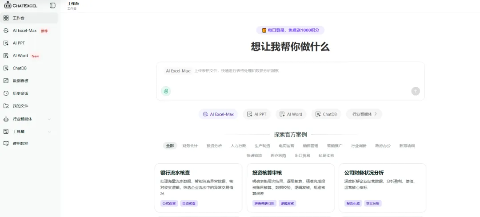
Task: Click the AI Excel-Max sidebar icon
Action: 6,31
